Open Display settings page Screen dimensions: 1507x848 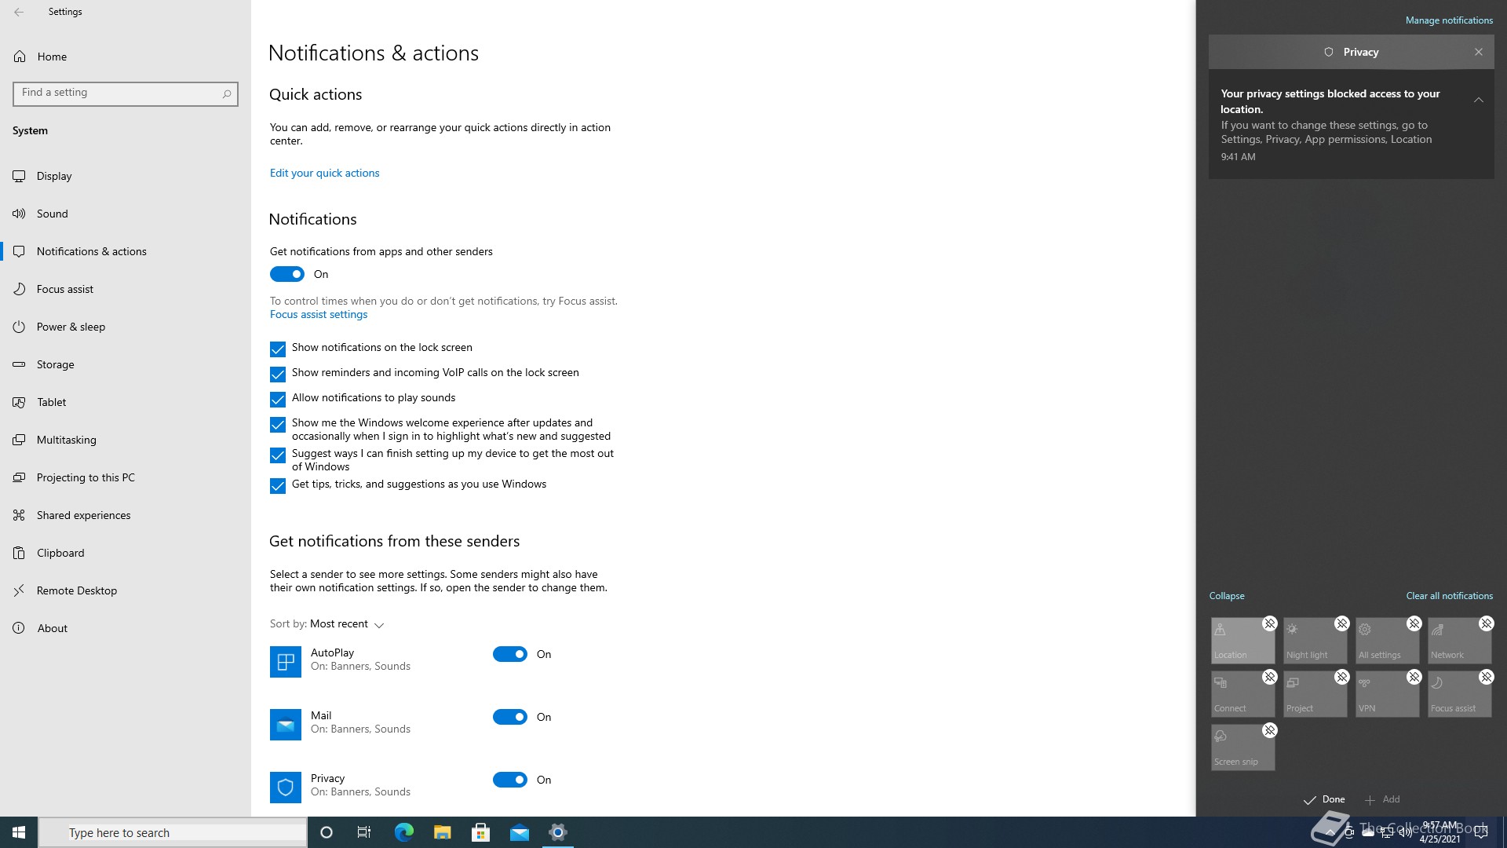click(126, 176)
